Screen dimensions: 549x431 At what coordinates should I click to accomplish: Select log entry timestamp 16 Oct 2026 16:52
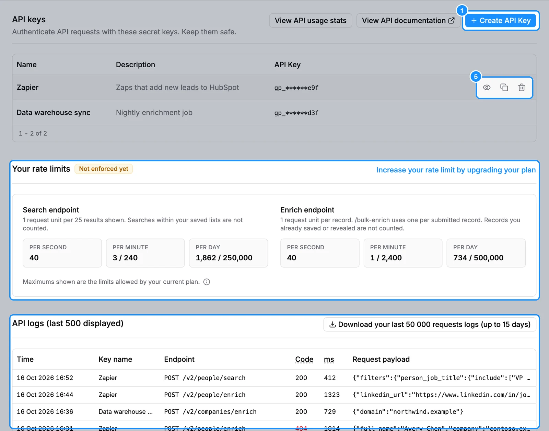click(45, 378)
